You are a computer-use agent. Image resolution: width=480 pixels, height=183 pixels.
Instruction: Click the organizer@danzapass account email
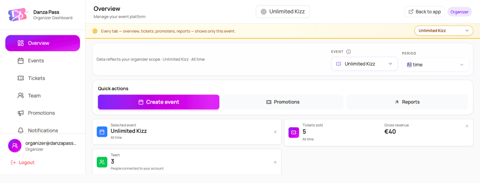[51, 143]
